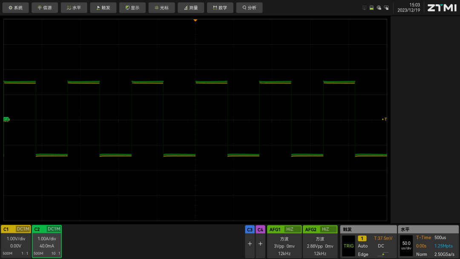The height and width of the screenshot is (259, 460).
Task: Select the trigger level T marker on right edge
Action: tap(384, 119)
